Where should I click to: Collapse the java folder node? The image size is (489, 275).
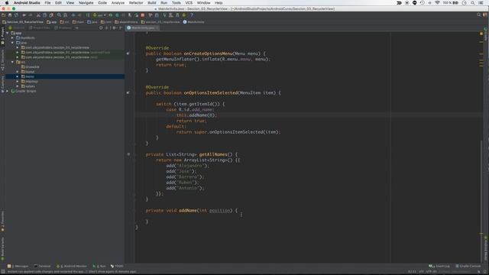[x=12, y=43]
